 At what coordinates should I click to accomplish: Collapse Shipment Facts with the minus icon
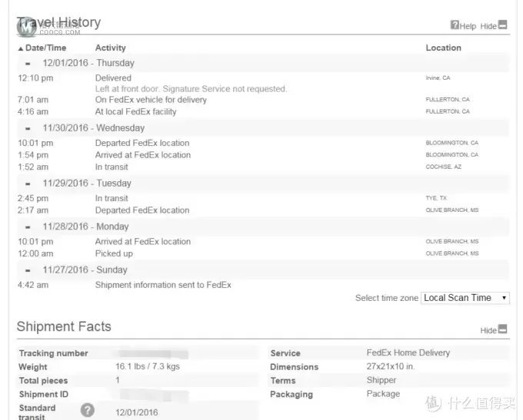502,329
